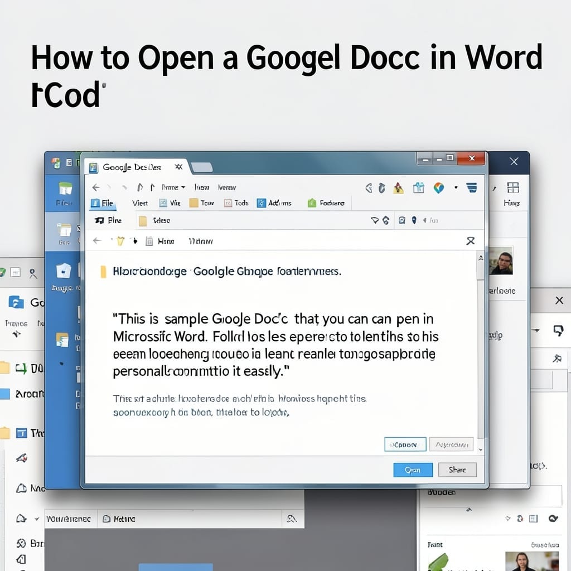Open the 'Tods' menu item
This screenshot has width=571, height=571.
pyautogui.click(x=236, y=203)
